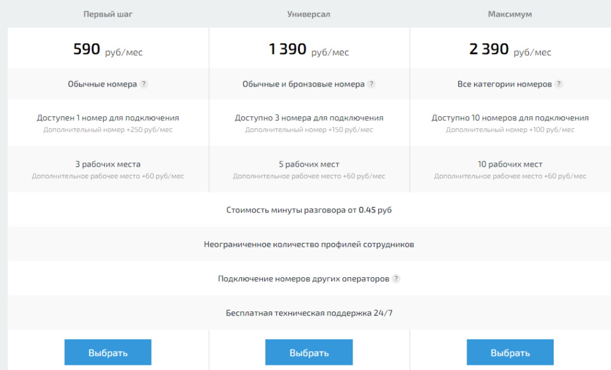Click the "Максимум" plan heading
The image size is (611, 370).
coord(510,14)
